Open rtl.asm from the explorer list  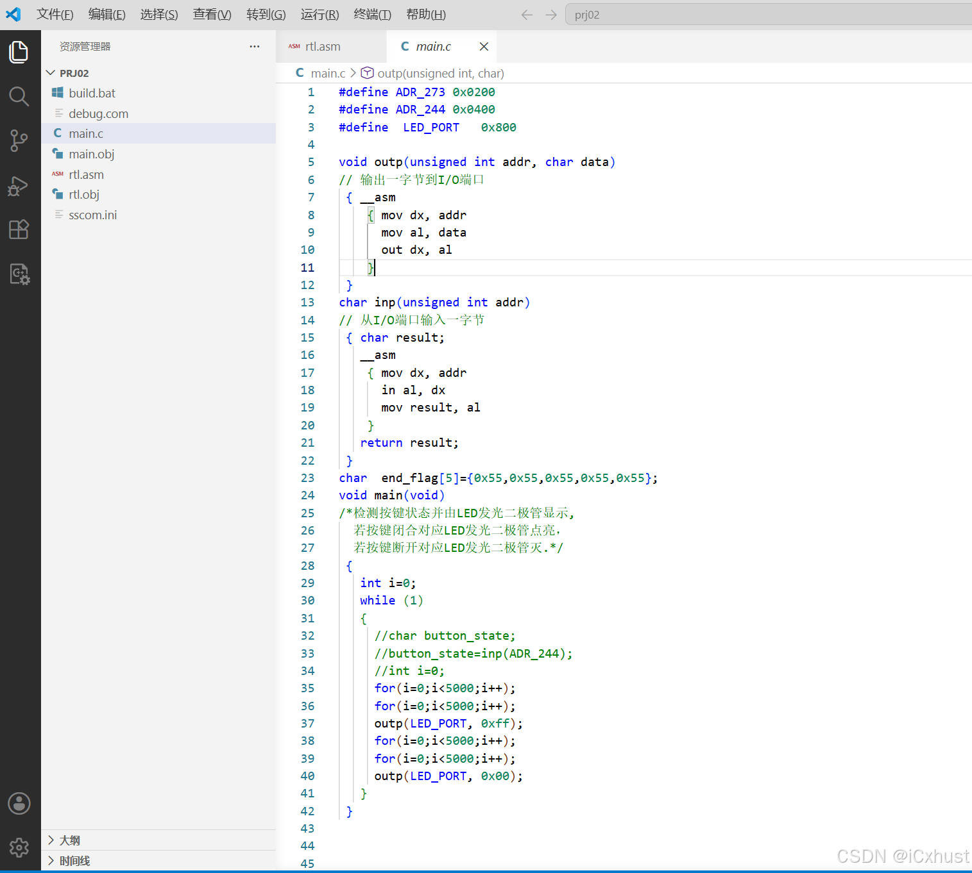(x=158, y=174)
